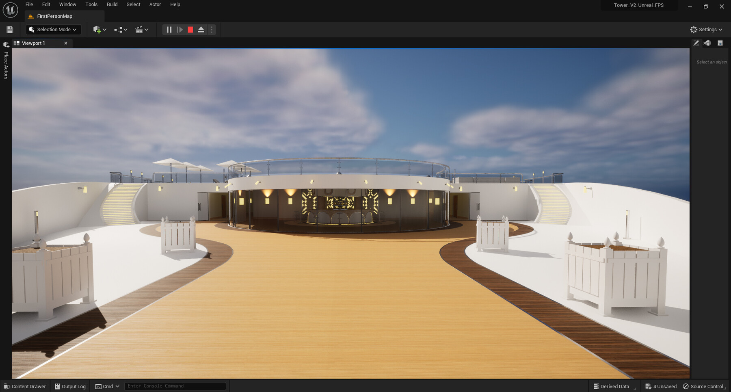Toggle the Output Log panel
Screen dimensions: 731x392
tap(70, 386)
